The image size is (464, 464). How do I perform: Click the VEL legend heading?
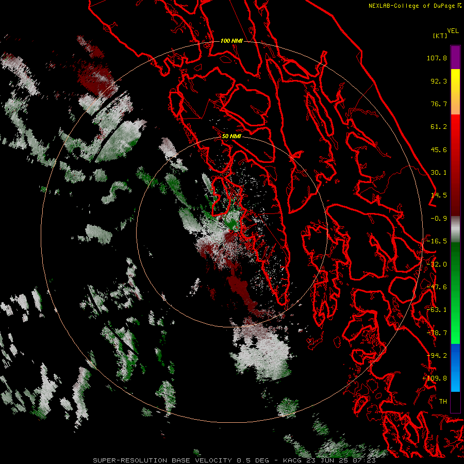[453, 31]
